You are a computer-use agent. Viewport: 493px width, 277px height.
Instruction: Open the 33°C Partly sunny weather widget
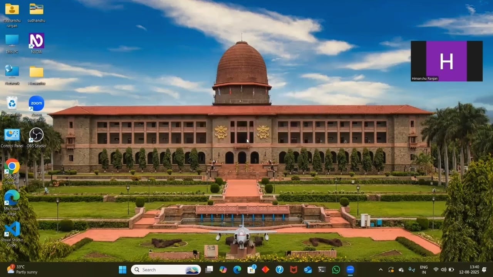tap(22, 269)
